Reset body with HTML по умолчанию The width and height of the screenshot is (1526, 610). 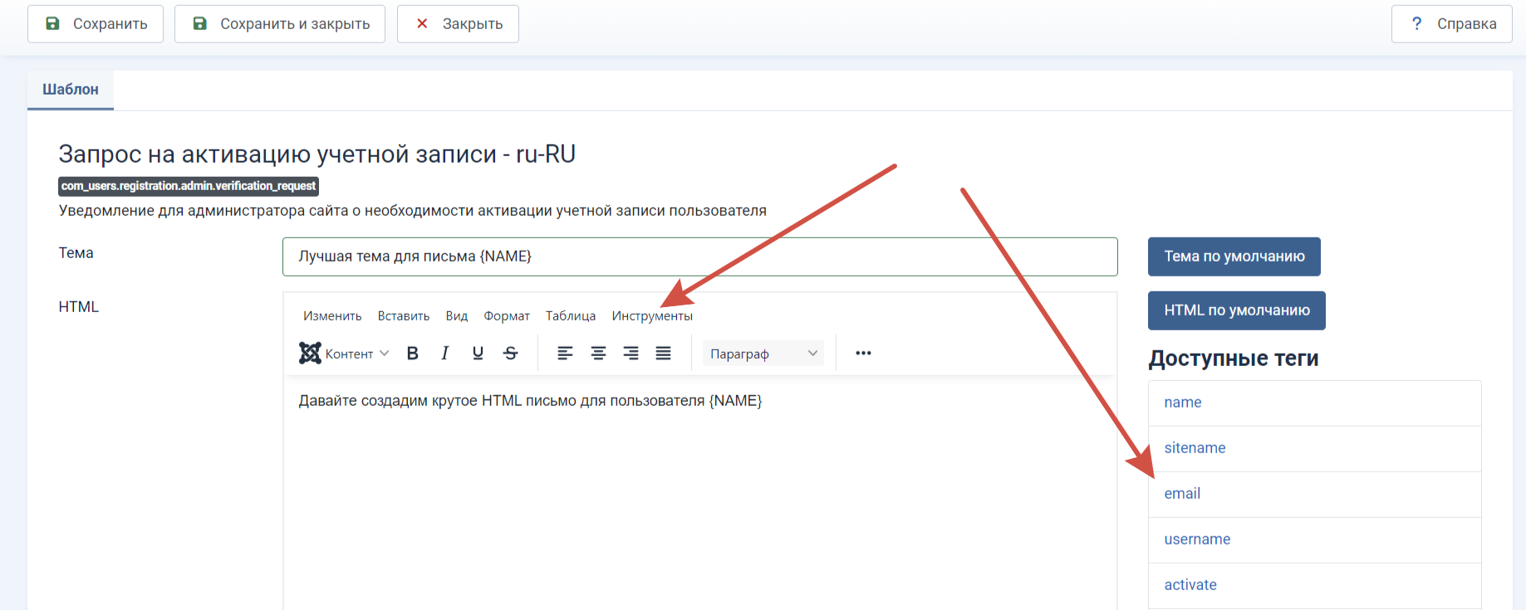pos(1237,310)
